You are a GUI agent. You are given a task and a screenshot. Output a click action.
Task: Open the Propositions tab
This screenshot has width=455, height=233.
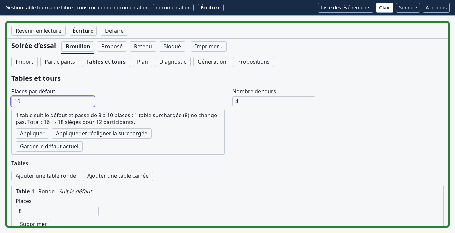click(253, 62)
